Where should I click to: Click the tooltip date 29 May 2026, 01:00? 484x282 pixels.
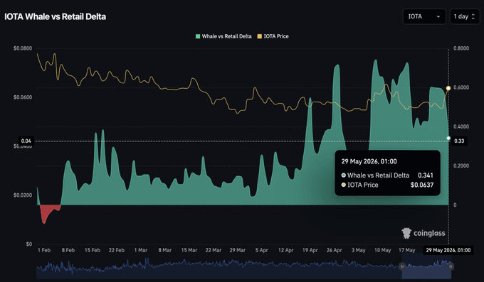(369, 161)
